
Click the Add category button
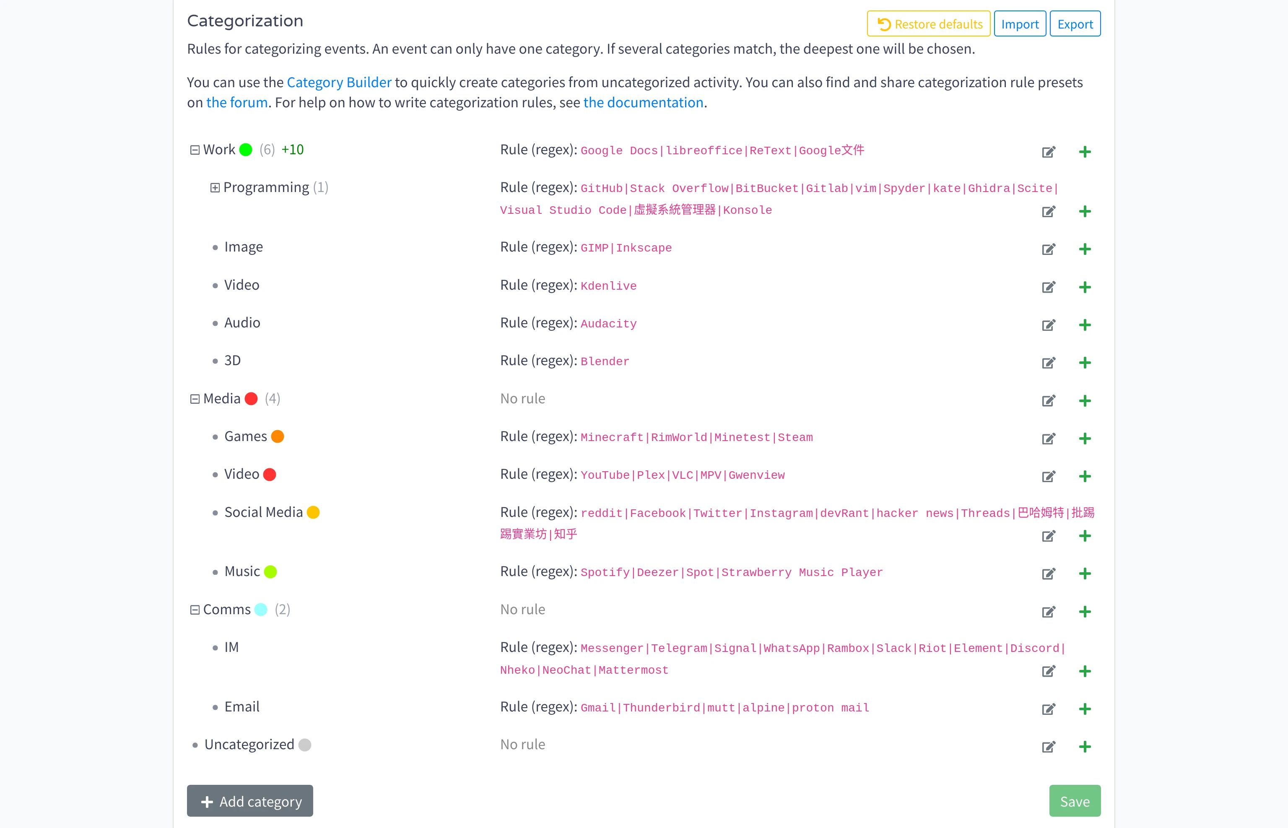tap(250, 801)
